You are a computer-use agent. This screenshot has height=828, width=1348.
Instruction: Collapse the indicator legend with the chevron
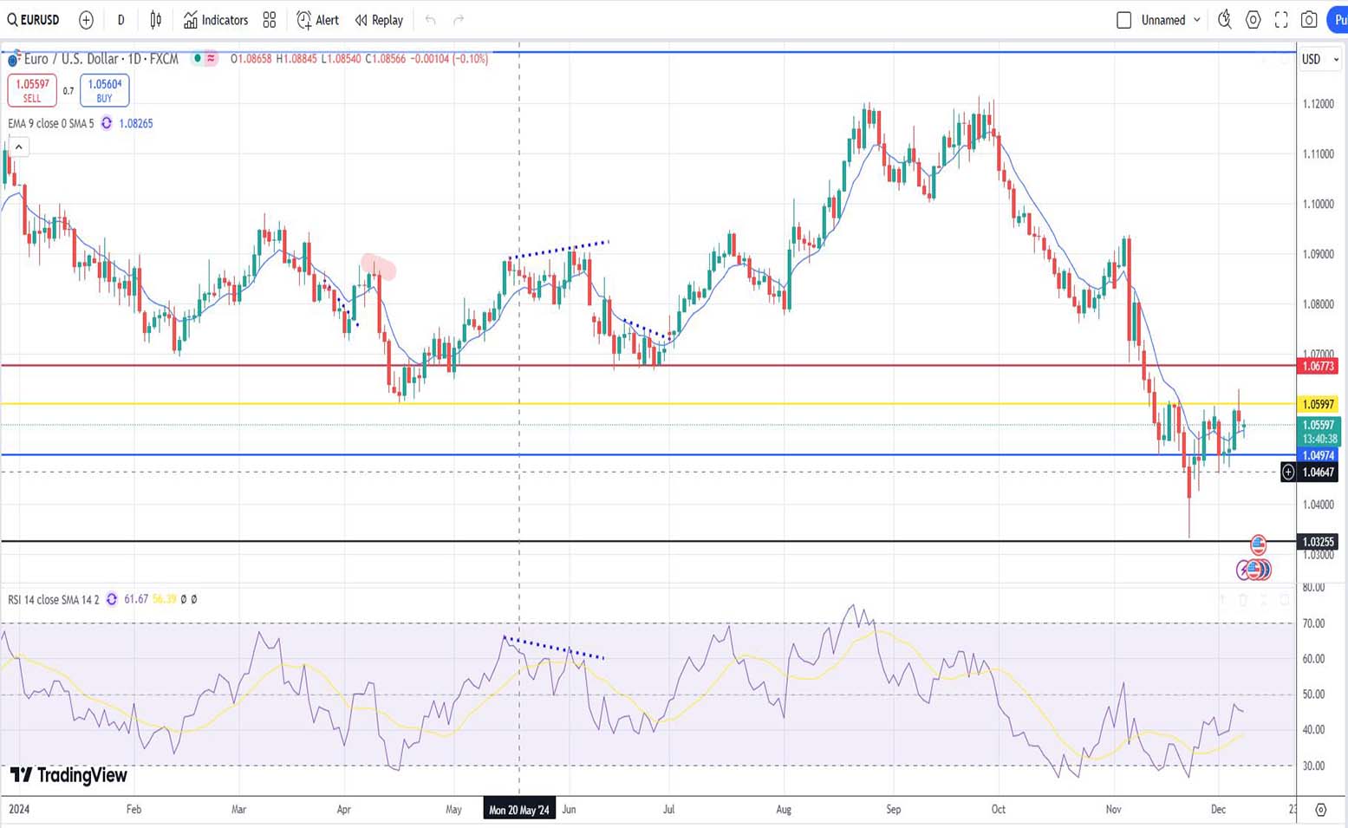(x=18, y=147)
